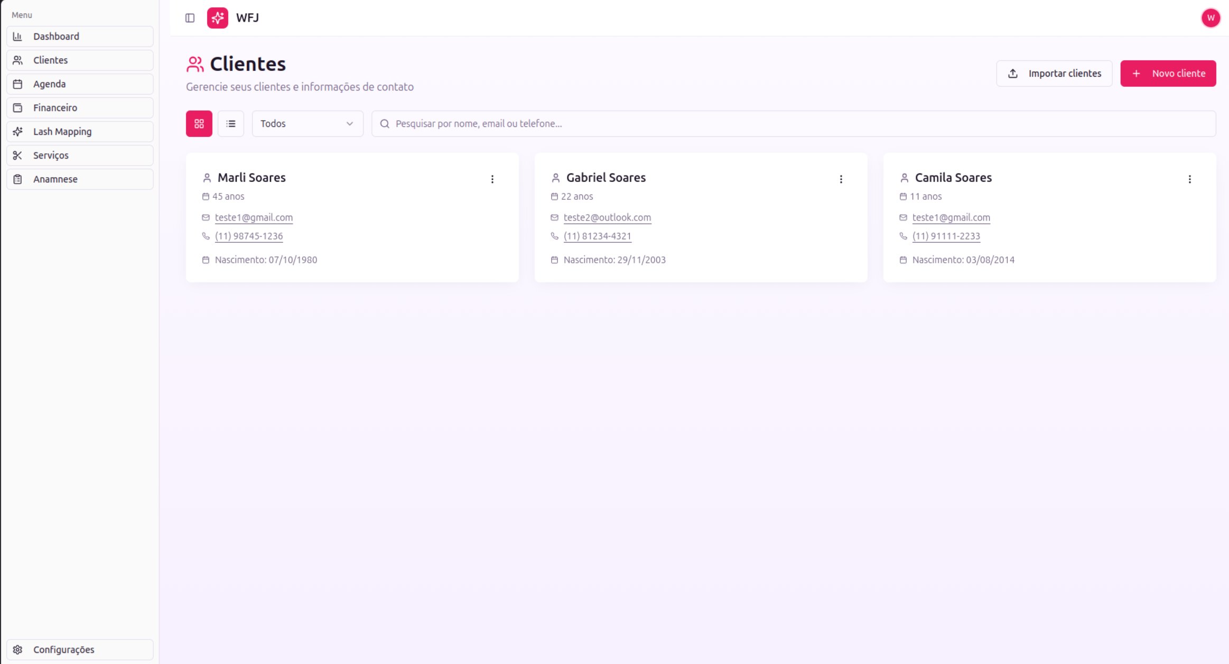
Task: Click the Marli Soares name
Action: click(252, 178)
